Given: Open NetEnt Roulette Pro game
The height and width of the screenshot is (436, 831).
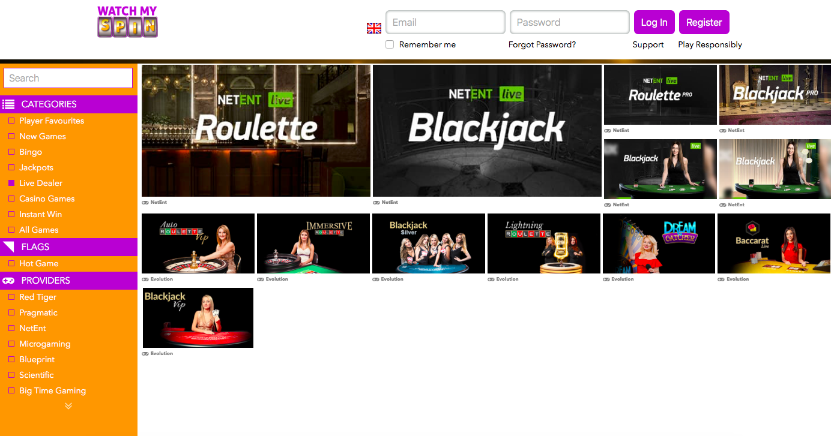Looking at the screenshot, I should coord(660,95).
